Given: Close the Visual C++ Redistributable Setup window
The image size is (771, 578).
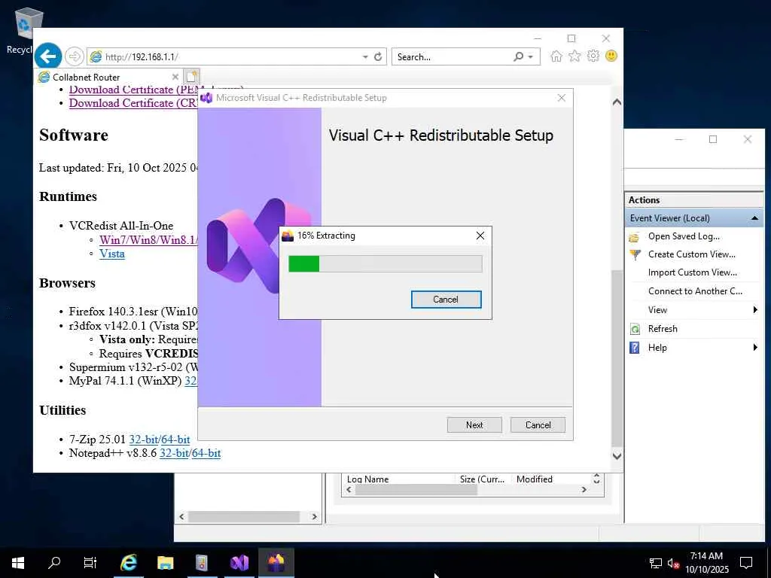Looking at the screenshot, I should coord(562,98).
